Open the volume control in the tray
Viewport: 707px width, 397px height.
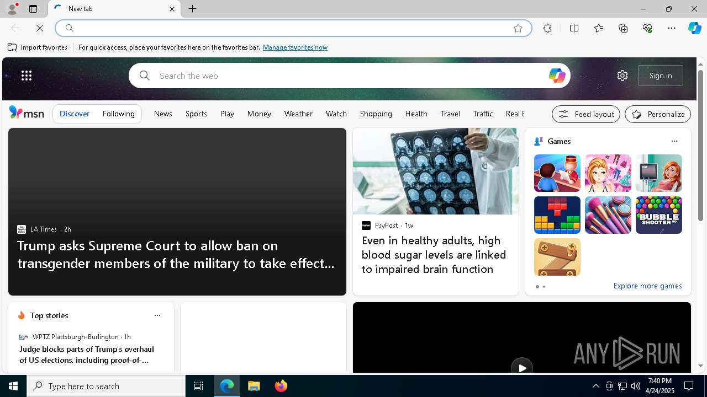click(x=636, y=386)
